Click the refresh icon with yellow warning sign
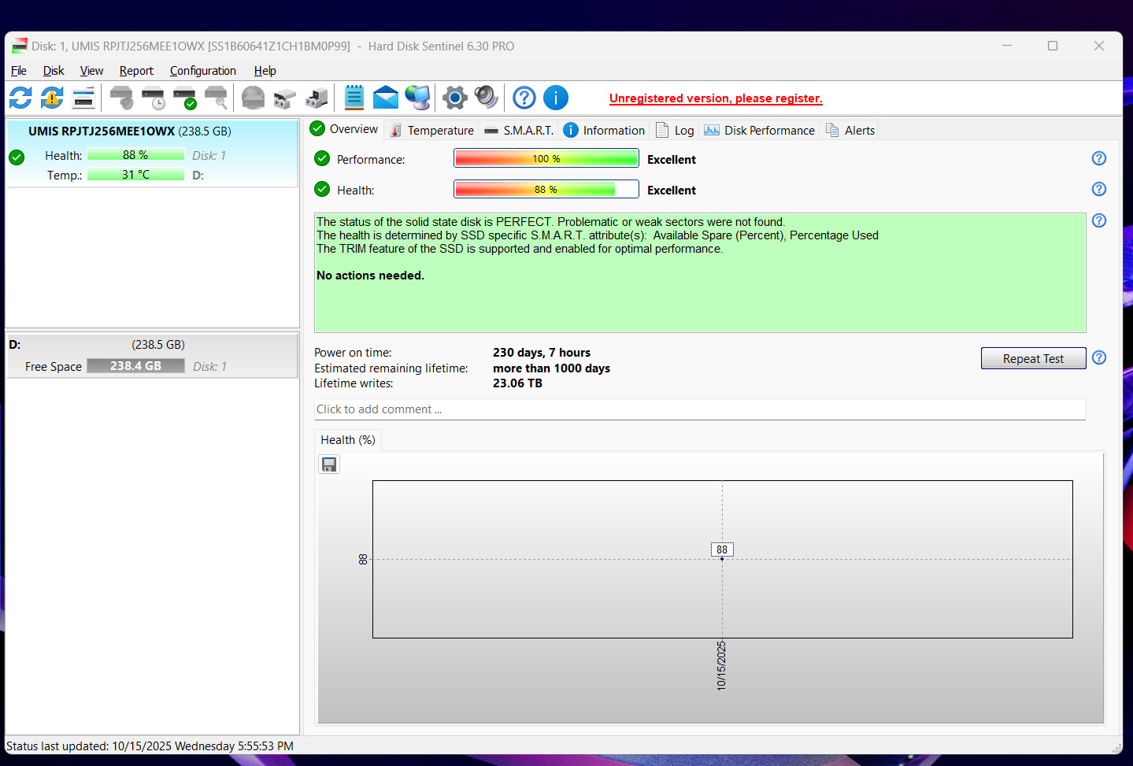 52,98
